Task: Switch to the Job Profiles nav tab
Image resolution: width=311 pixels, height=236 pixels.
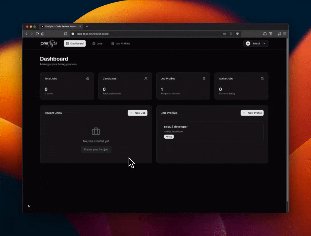Action: 120,44
